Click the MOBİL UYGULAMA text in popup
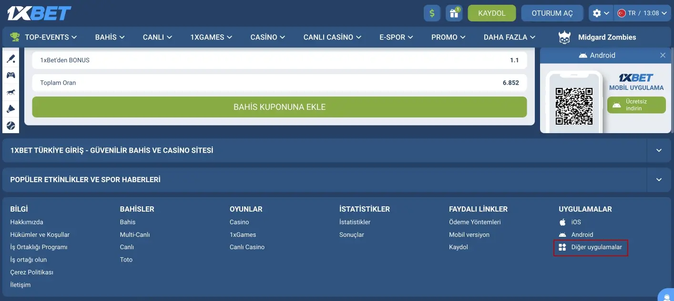Viewport: 674px width, 301px height. click(x=636, y=87)
